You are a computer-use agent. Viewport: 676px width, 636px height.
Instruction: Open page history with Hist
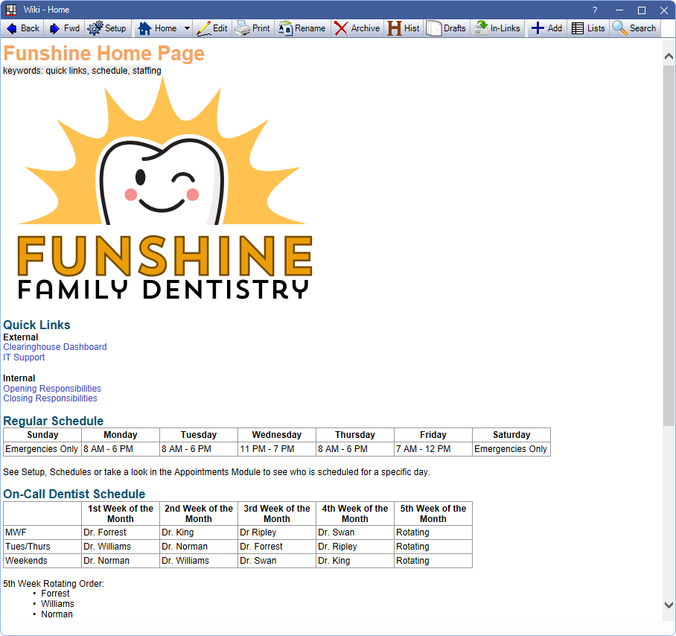pyautogui.click(x=404, y=28)
